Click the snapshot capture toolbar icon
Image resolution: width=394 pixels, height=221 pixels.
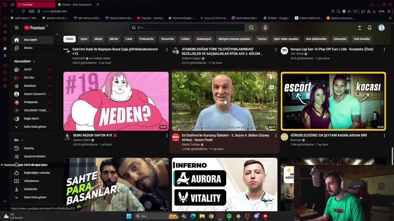338,11
